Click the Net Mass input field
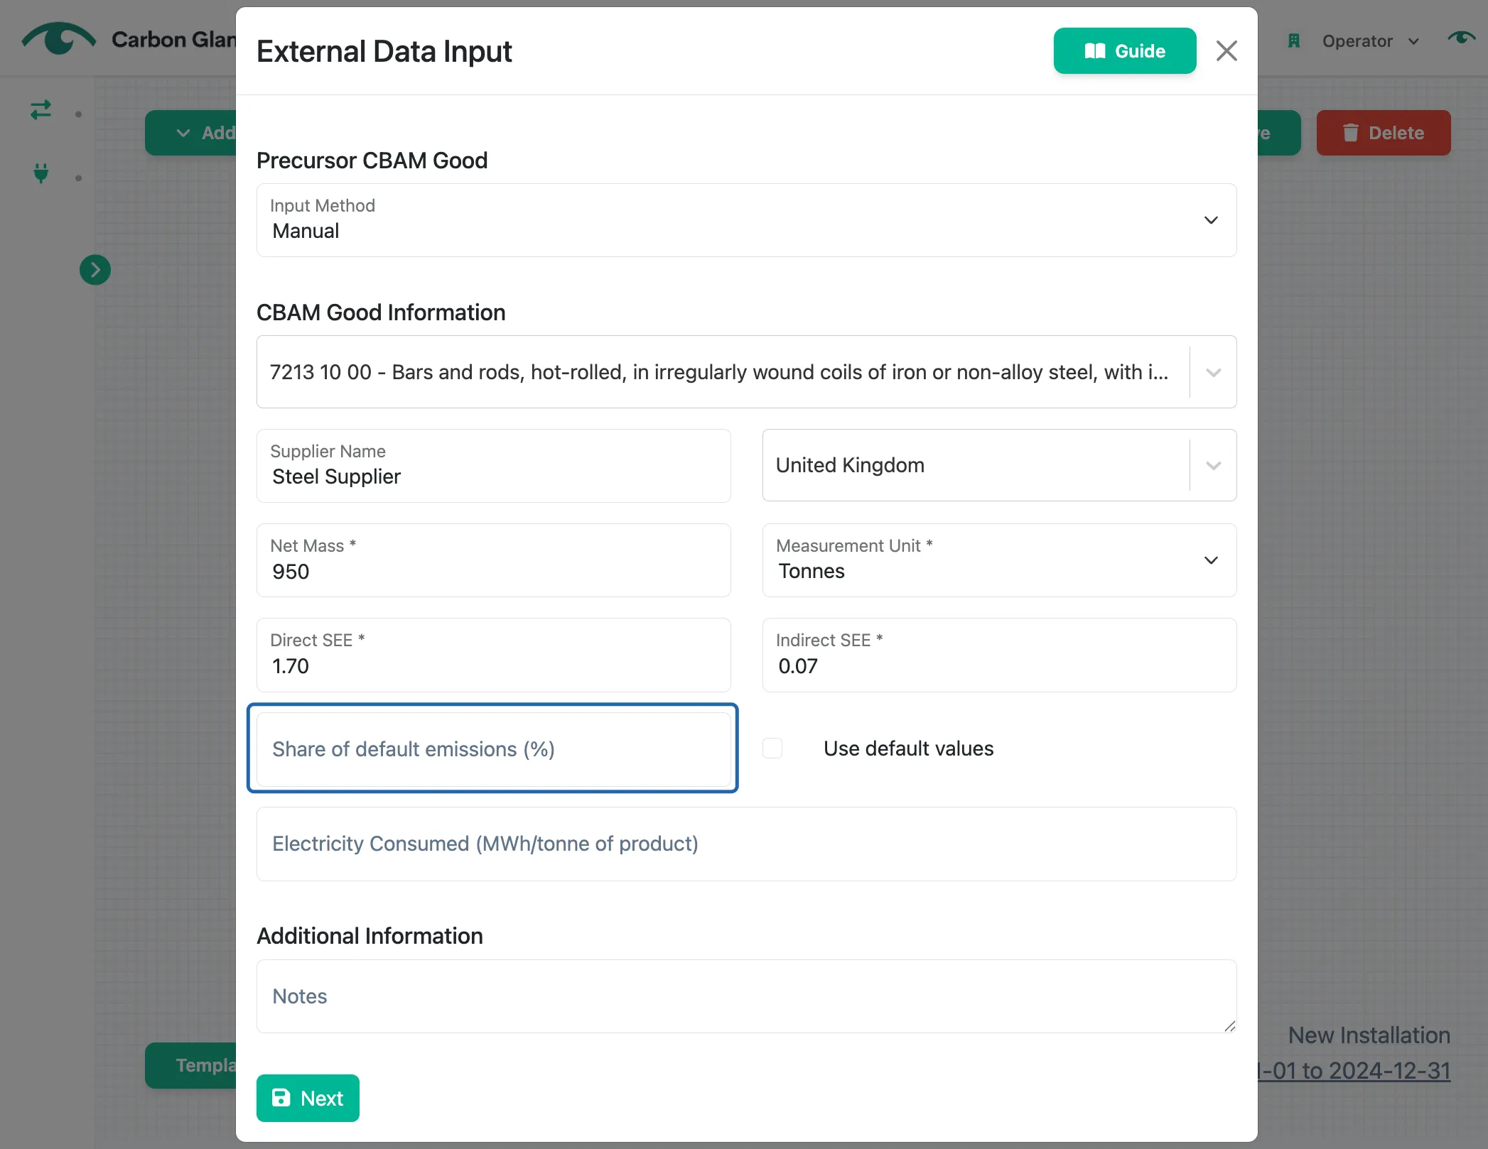This screenshot has width=1488, height=1149. coord(493,560)
